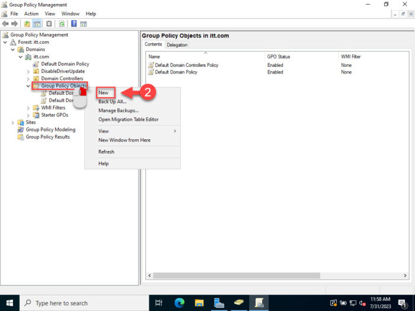Expand the WMI Filters node
Image resolution: width=415 pixels, height=311 pixels.
(x=28, y=108)
